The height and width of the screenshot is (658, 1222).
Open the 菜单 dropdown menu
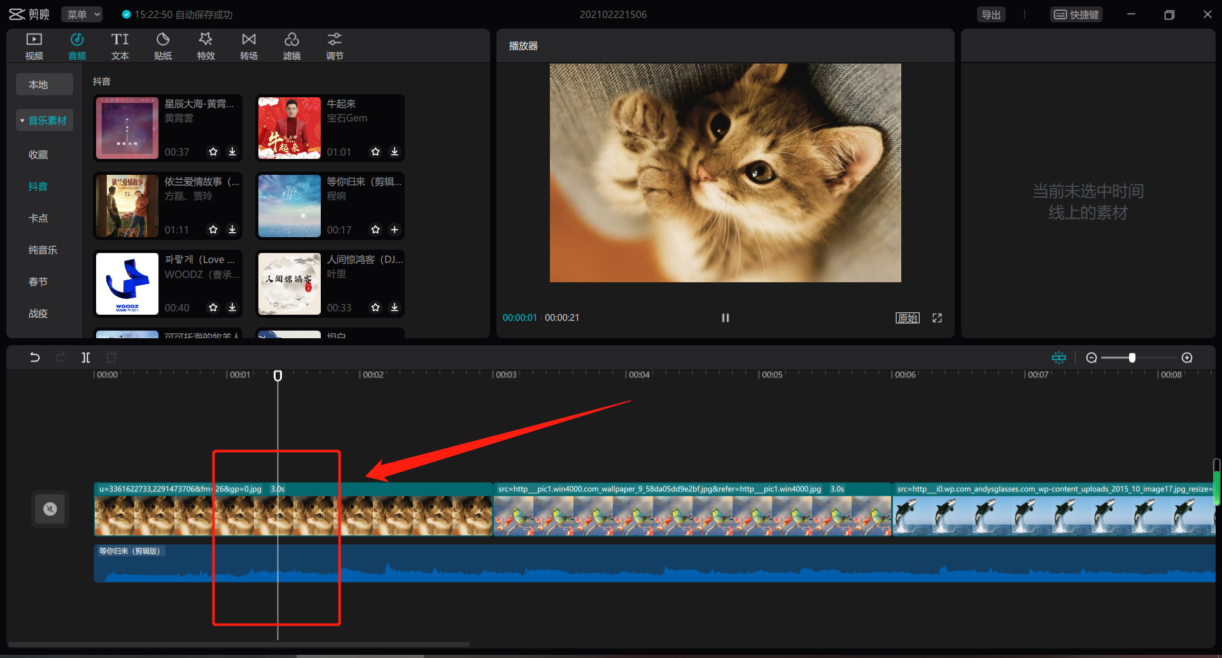pyautogui.click(x=82, y=14)
